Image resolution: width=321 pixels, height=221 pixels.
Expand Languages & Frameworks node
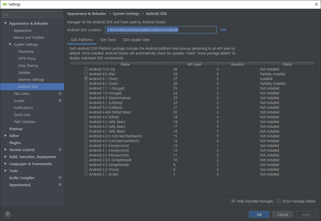tap(6, 164)
